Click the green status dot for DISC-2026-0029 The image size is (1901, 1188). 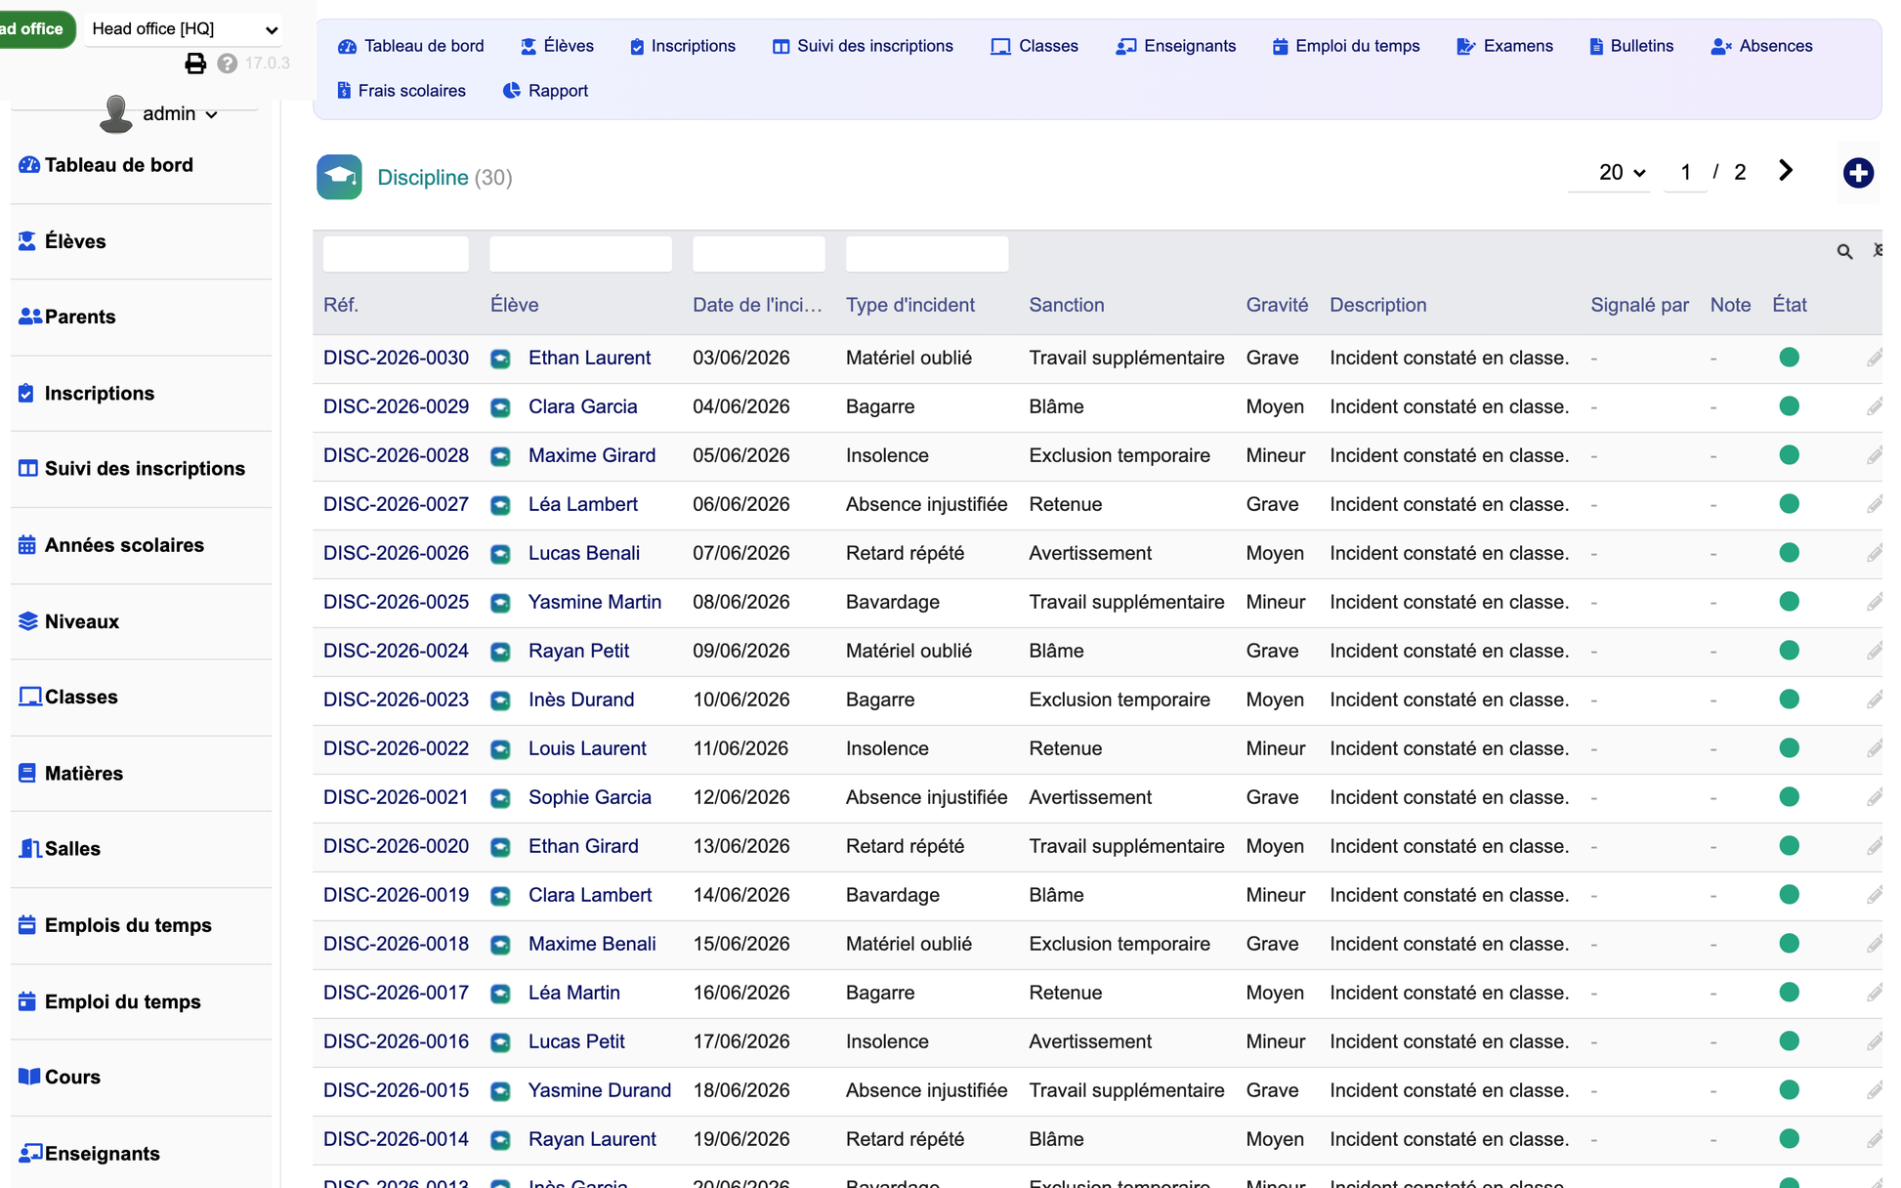(1790, 406)
